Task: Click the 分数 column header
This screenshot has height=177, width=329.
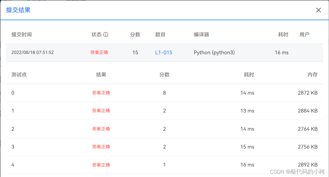Action: (135, 34)
